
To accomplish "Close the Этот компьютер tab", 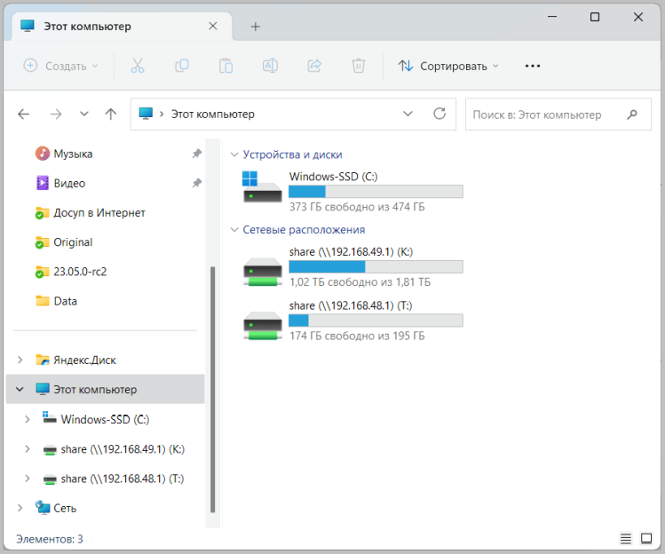I will (x=213, y=27).
